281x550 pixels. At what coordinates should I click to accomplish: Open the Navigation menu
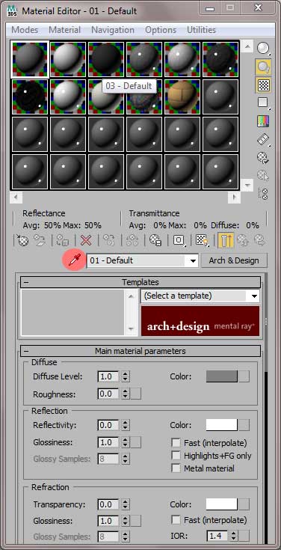(112, 30)
